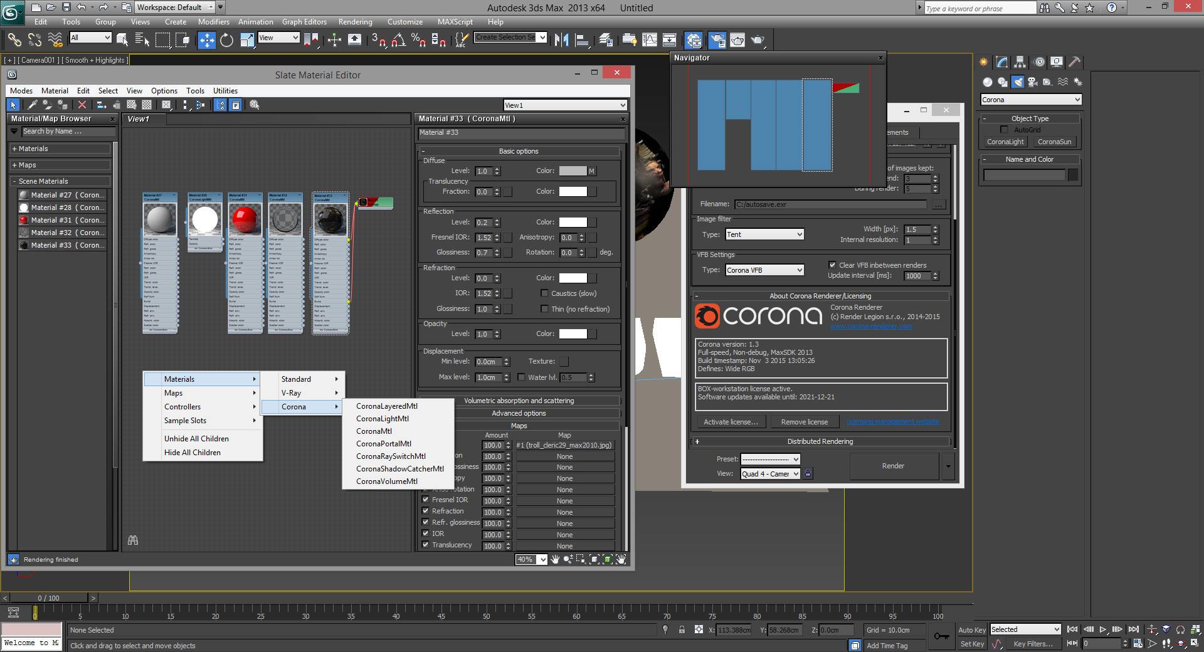Open the Modify command panel tab

click(x=1002, y=62)
